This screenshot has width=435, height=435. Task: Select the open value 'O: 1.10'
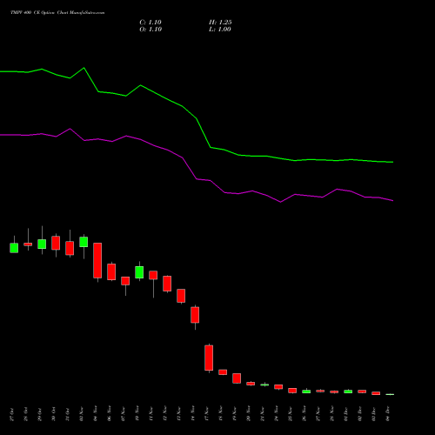pyautogui.click(x=151, y=30)
